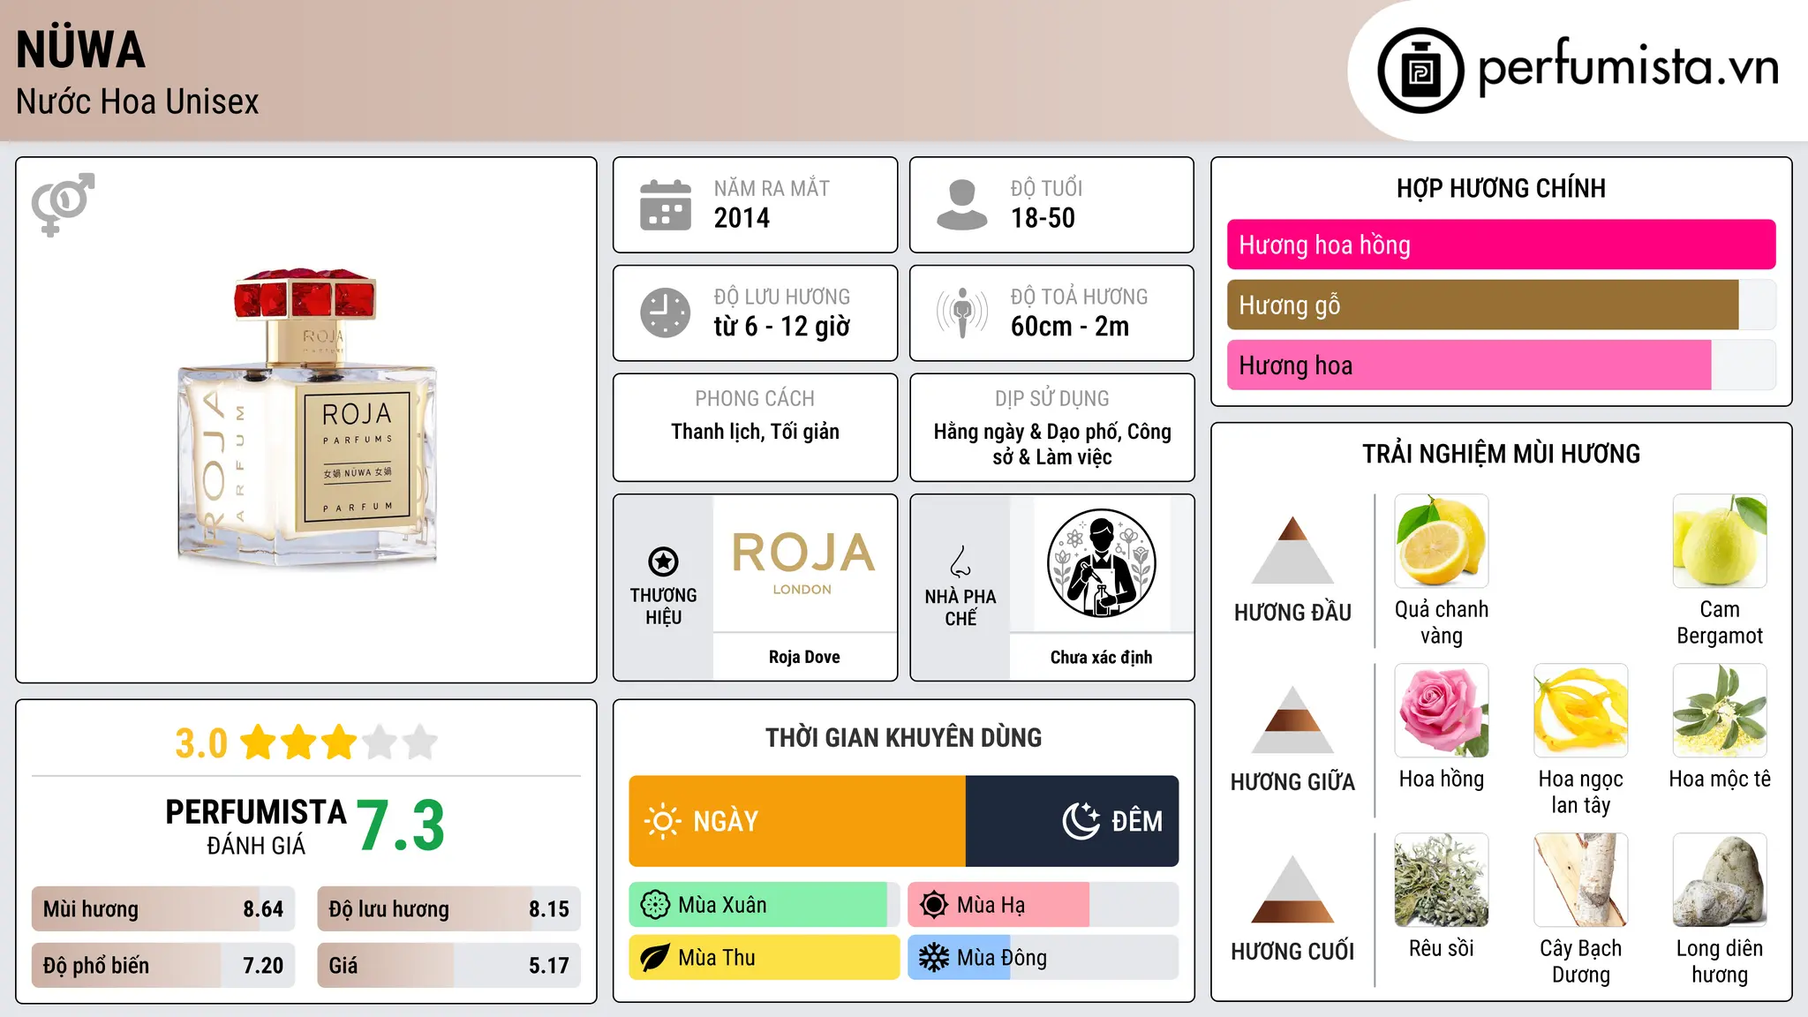Screen dimensions: 1808x1017
Task: Click the sun icon for Mùa Hạ
Action: click(933, 905)
